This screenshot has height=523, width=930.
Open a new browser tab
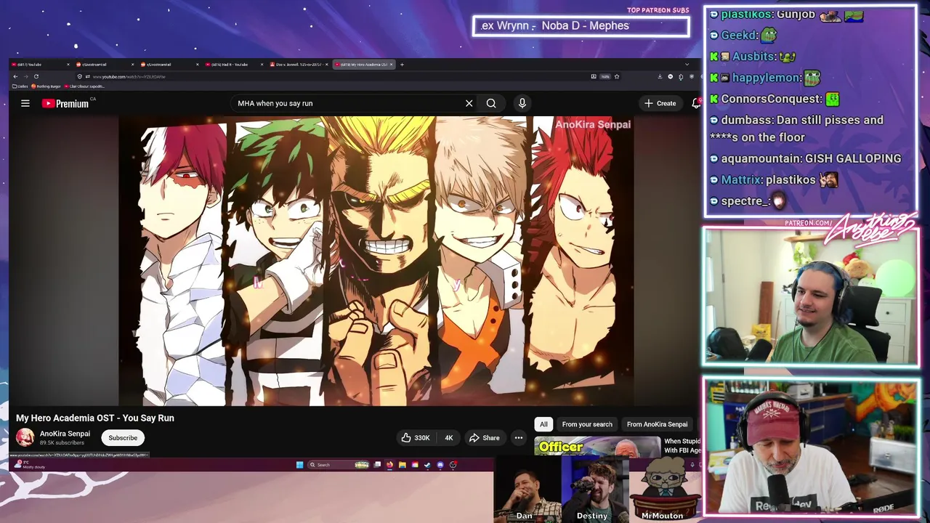pos(402,65)
